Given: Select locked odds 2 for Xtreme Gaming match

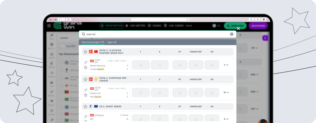Looking at the screenshot, I should (160, 65).
